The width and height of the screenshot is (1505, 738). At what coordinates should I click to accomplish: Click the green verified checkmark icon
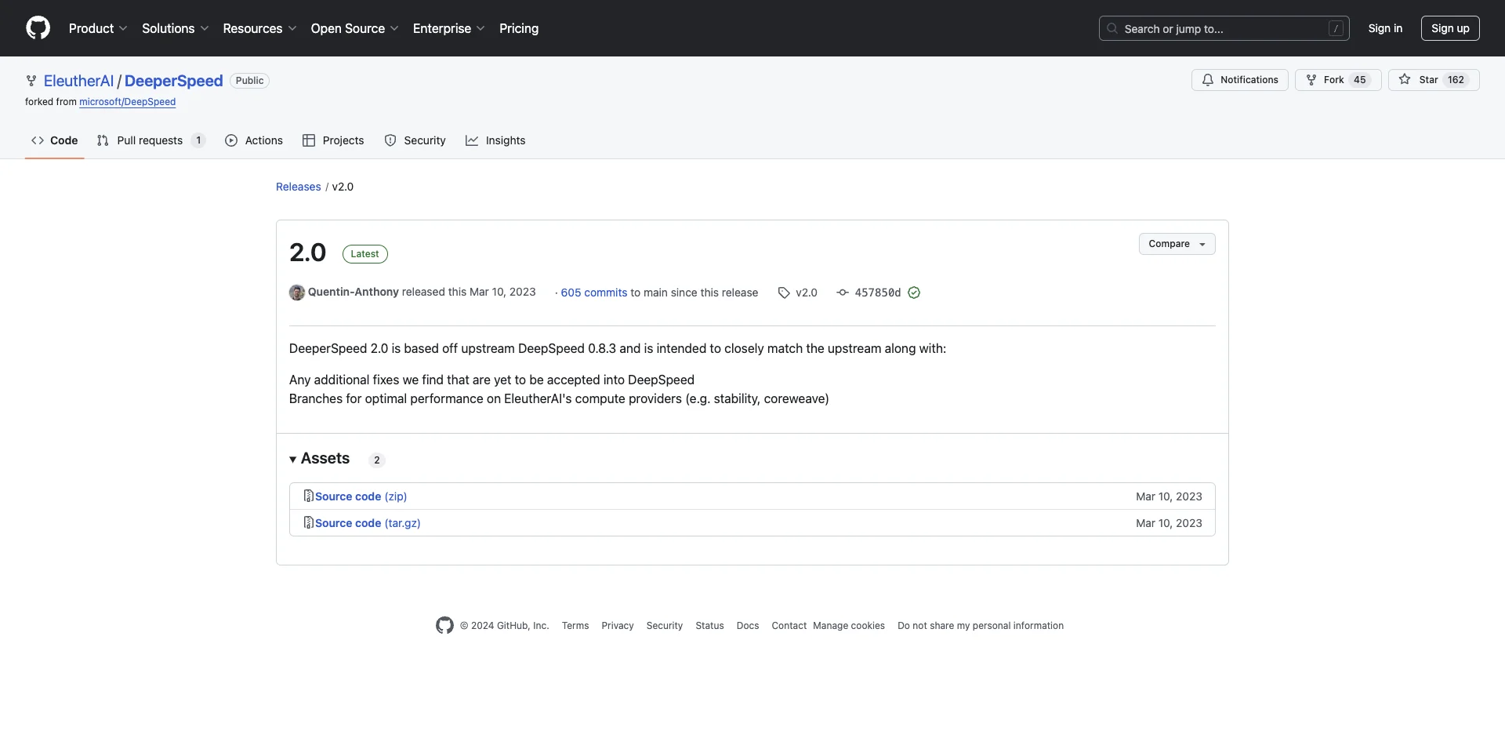[914, 293]
